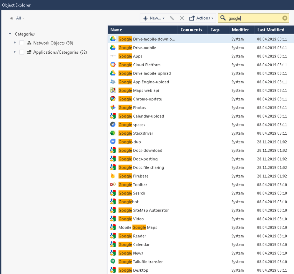
Task: Click the Delete X icon in toolbar
Action: point(182,18)
